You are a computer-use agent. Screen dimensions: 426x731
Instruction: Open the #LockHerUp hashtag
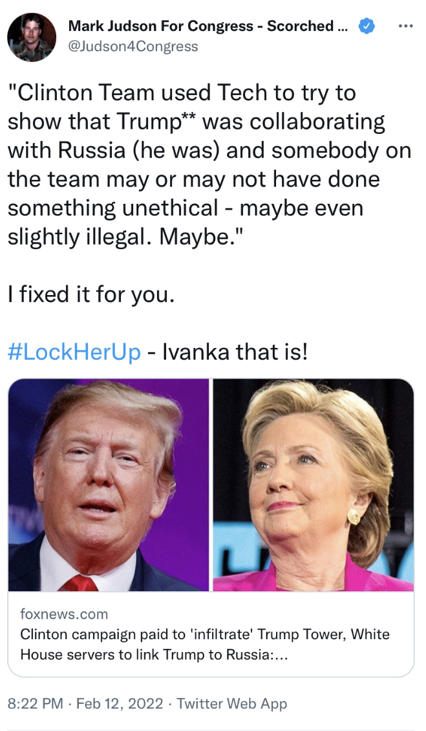(74, 352)
